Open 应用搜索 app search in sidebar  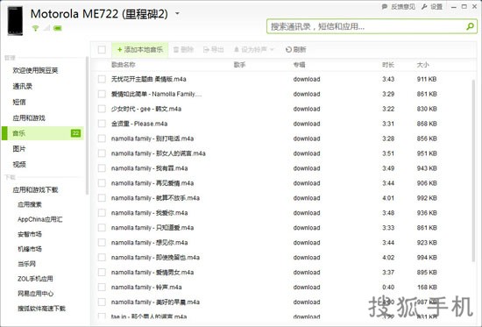(30, 204)
